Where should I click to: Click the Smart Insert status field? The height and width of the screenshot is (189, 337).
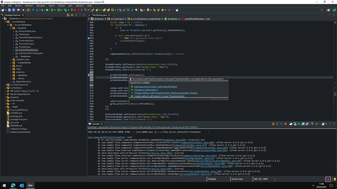(x=237, y=179)
